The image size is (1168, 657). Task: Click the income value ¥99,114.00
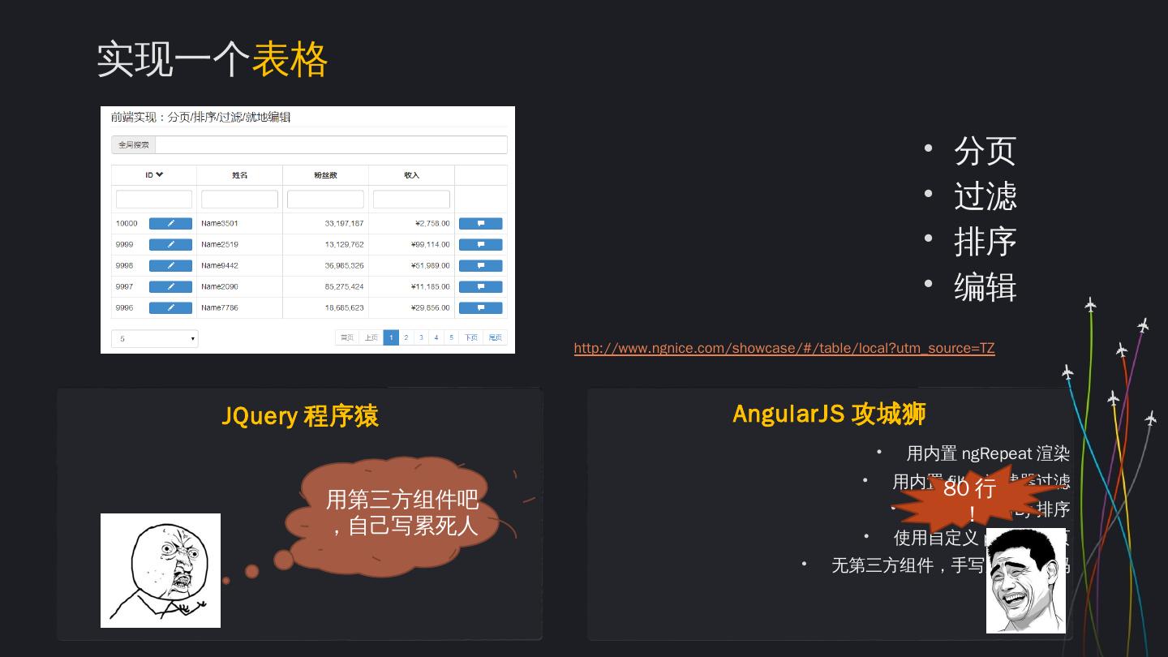click(x=430, y=245)
